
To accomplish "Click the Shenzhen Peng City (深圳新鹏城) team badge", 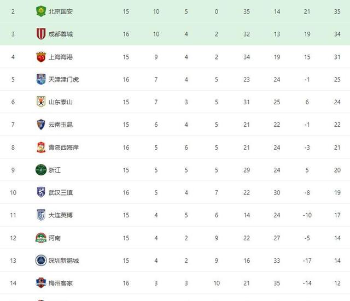I will point(40,261).
